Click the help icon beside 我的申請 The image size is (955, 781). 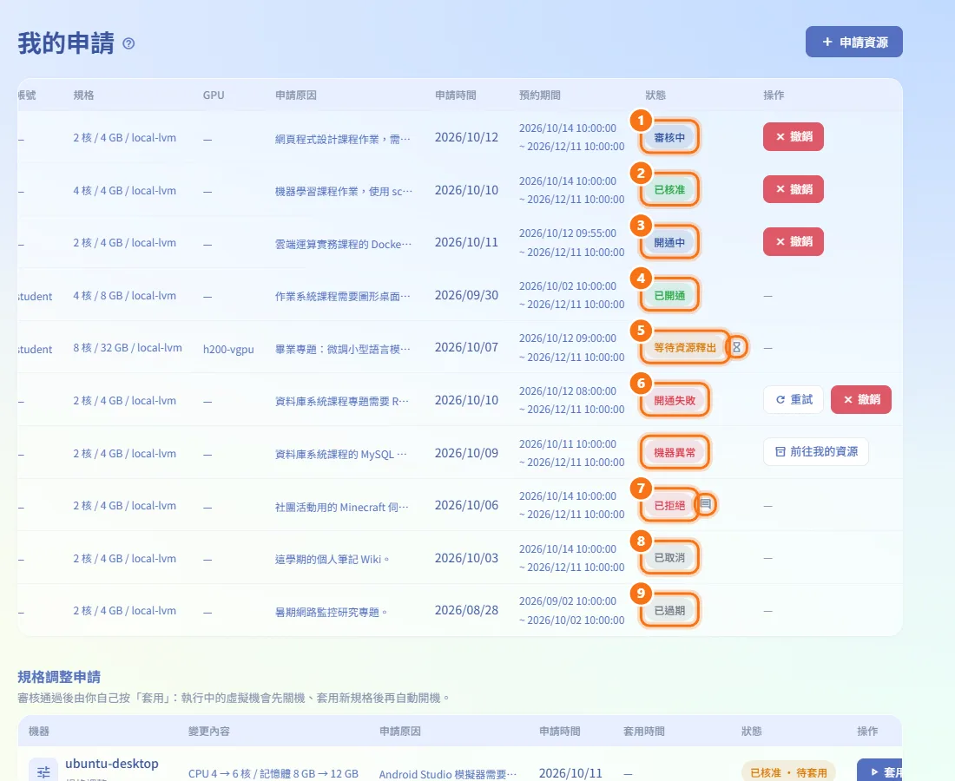pos(128,43)
